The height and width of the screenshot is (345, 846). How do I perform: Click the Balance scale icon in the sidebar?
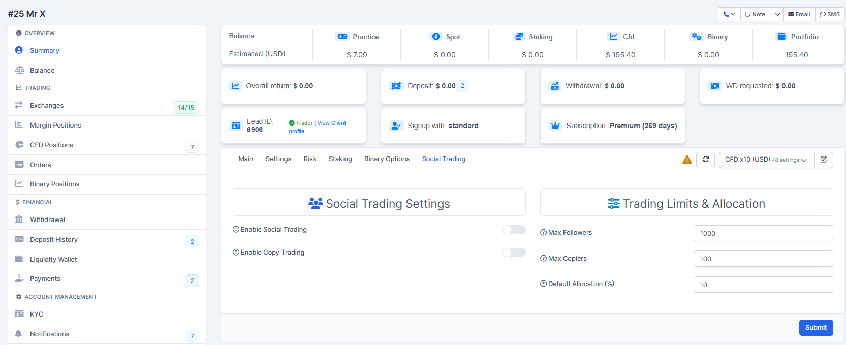(19, 70)
